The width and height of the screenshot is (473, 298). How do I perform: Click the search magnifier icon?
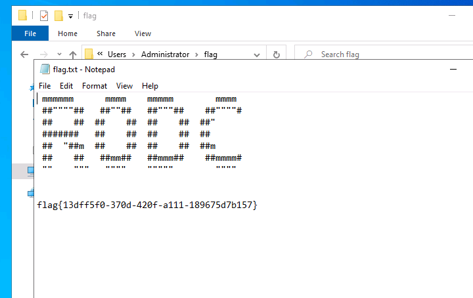tap(308, 54)
